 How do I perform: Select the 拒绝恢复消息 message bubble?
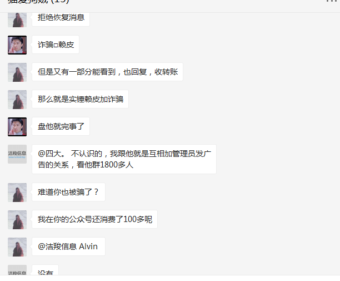61,19
